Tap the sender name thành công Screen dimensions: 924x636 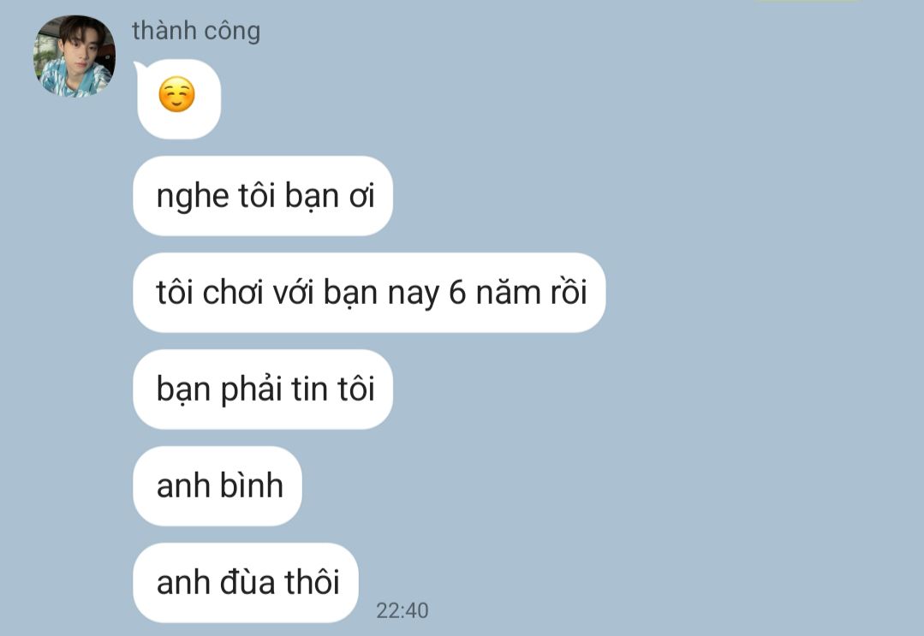click(195, 31)
